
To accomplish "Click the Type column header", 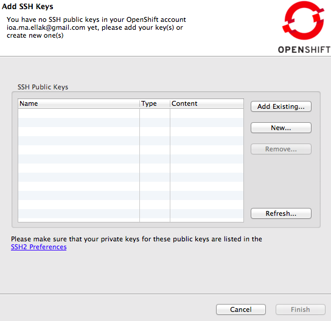I will tap(155, 103).
